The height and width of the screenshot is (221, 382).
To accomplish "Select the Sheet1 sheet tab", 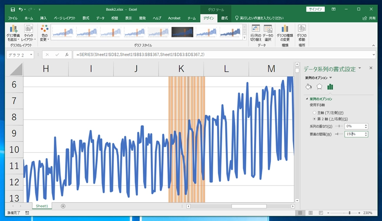I will click(42, 206).
